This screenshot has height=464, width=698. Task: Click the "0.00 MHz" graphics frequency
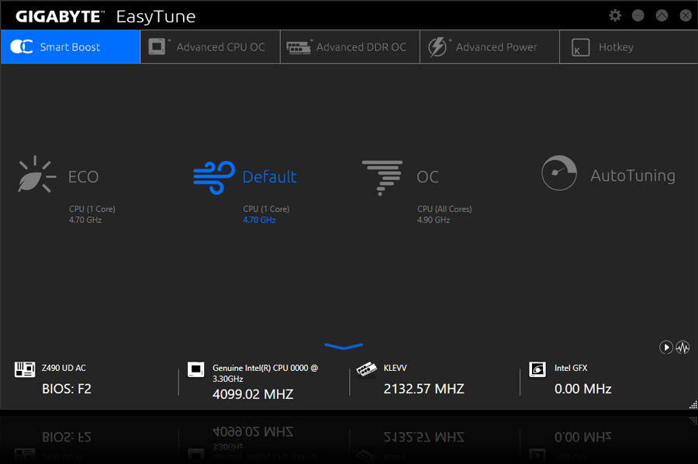[x=582, y=389]
